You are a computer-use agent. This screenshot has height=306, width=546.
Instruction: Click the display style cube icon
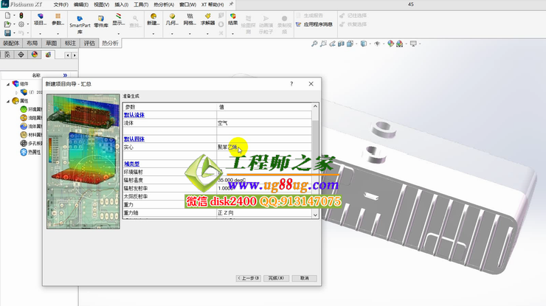pos(364,44)
